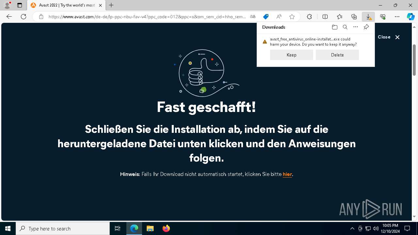Open Collections icon
This screenshot has width=418, height=235.
tap(354, 17)
